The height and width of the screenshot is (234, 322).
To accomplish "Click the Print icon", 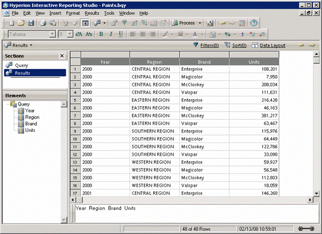I will coord(43,23).
